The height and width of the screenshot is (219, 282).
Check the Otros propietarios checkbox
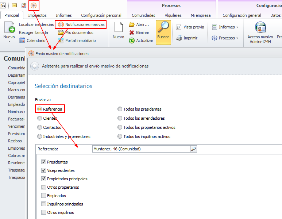pos(43,187)
